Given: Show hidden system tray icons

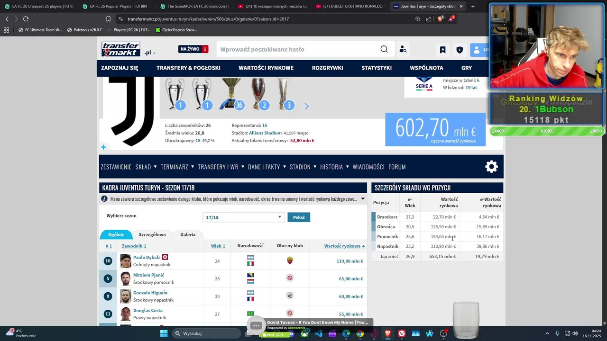Looking at the screenshot, I should click(547, 333).
